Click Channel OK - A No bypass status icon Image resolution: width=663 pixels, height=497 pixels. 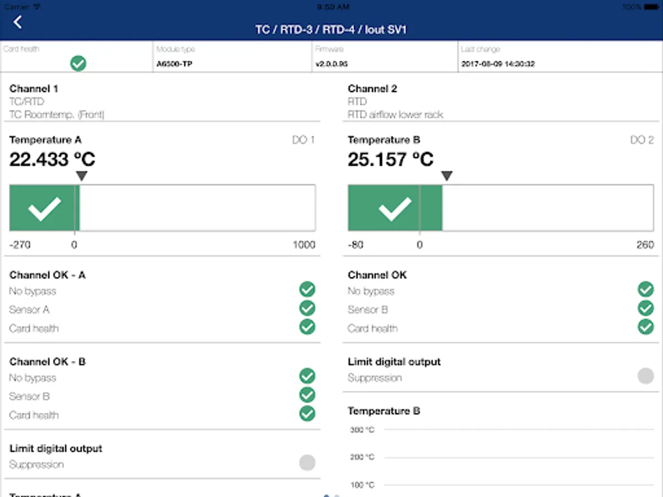coord(307,289)
